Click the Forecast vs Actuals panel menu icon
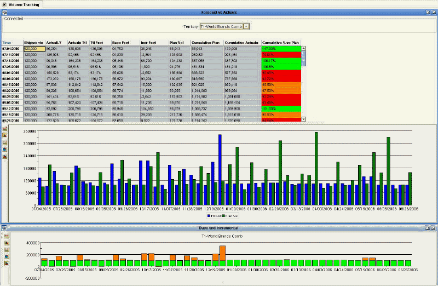The height and width of the screenshot is (286, 438). 4,12
